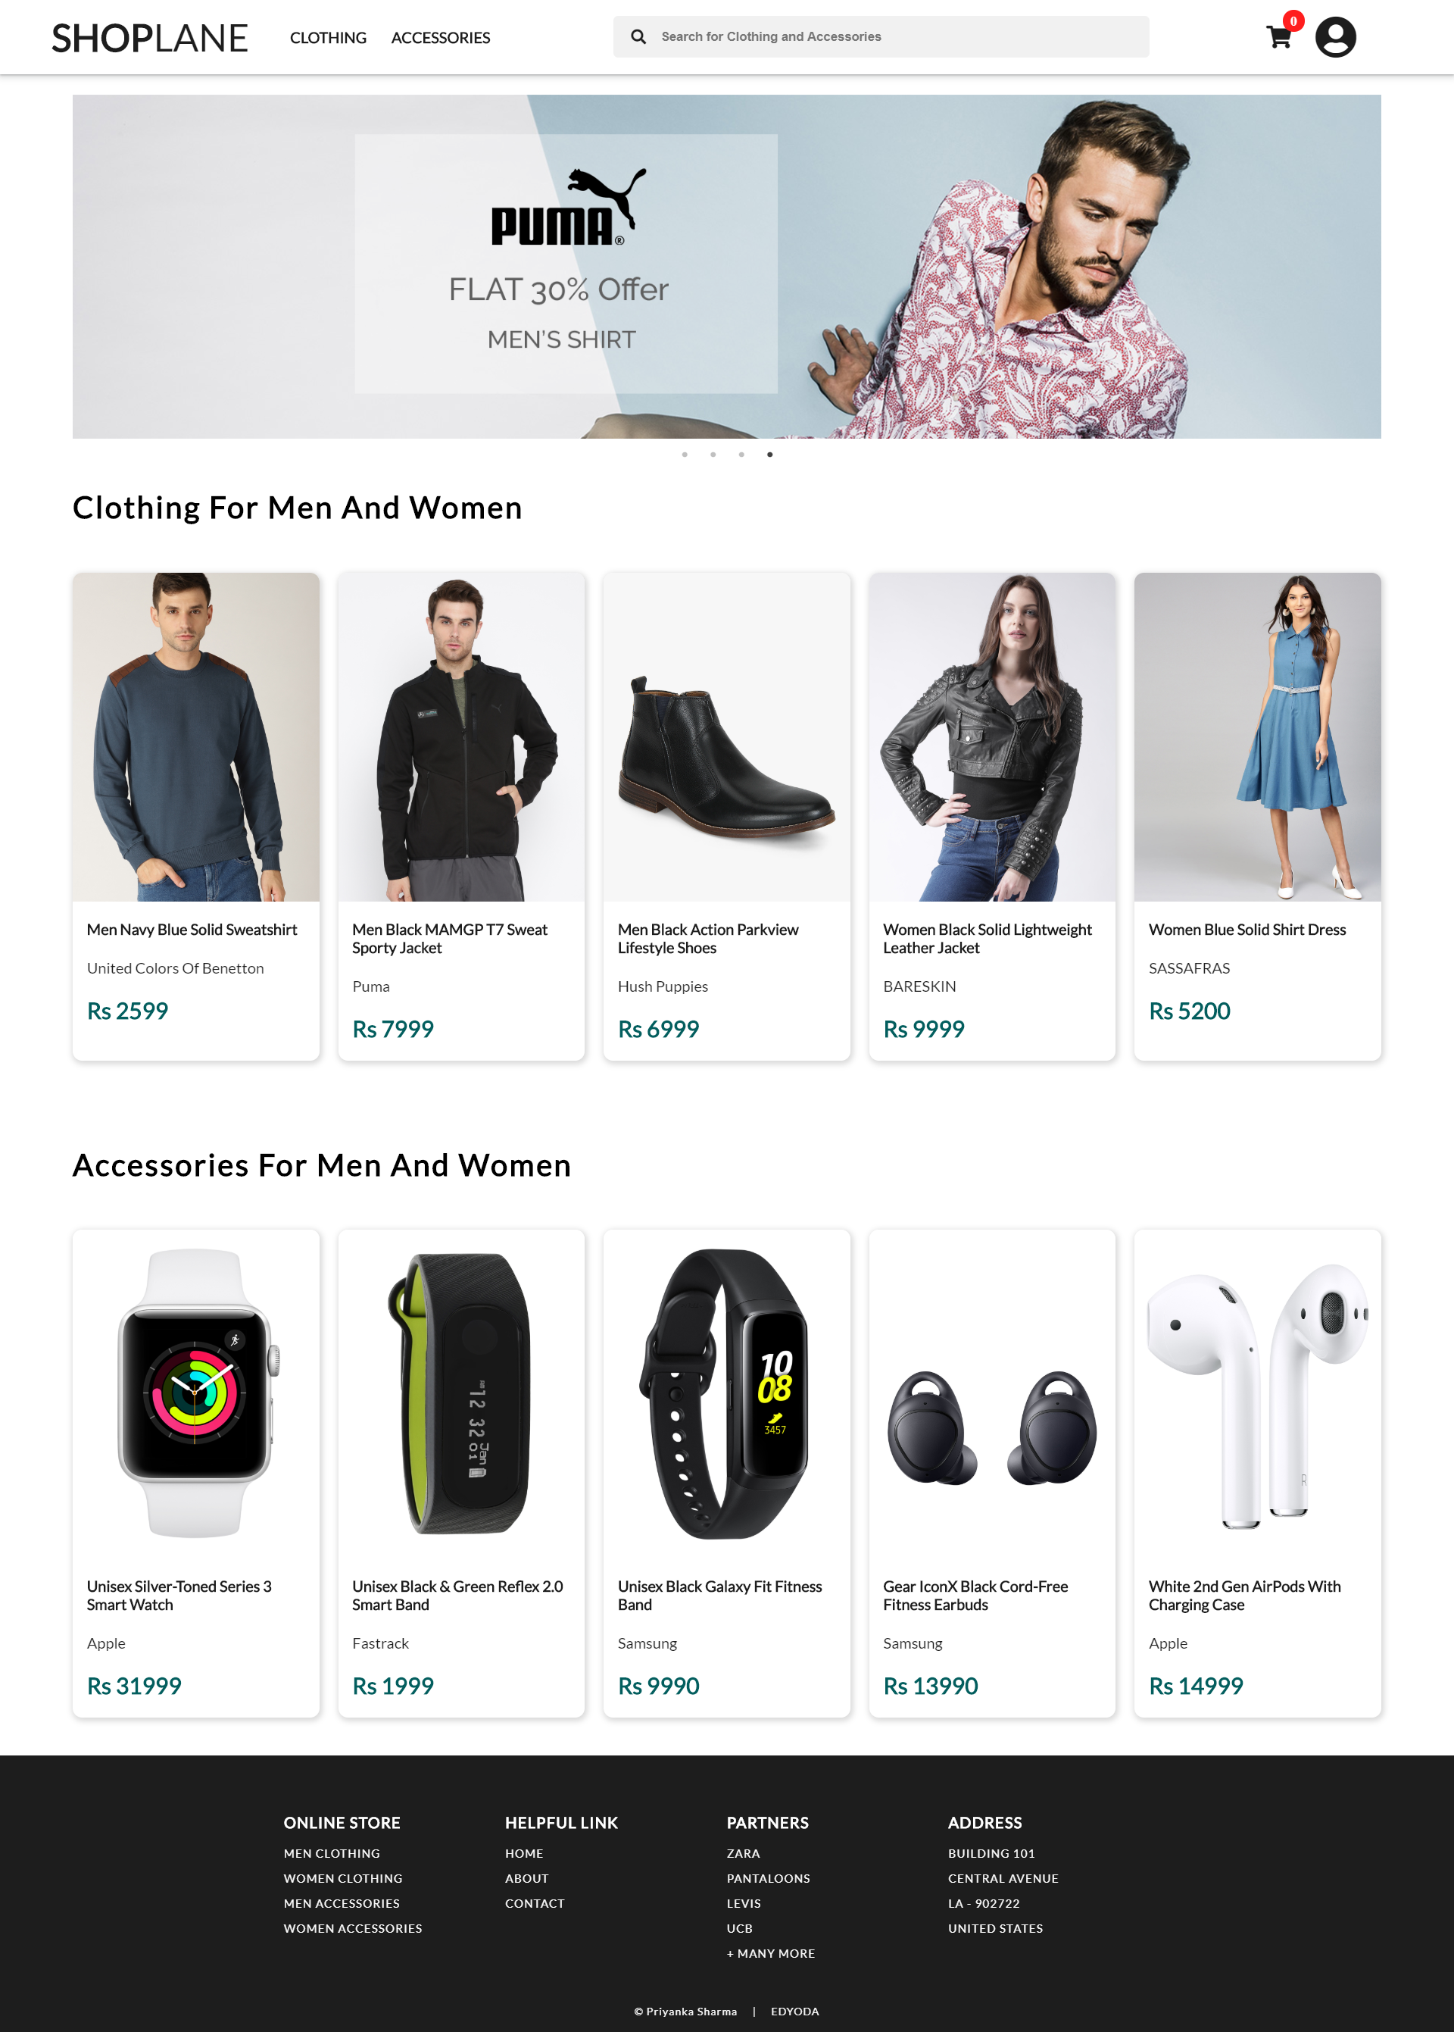Click the shopping cart icon
Viewport: 1454px width, 2032px height.
(1279, 36)
